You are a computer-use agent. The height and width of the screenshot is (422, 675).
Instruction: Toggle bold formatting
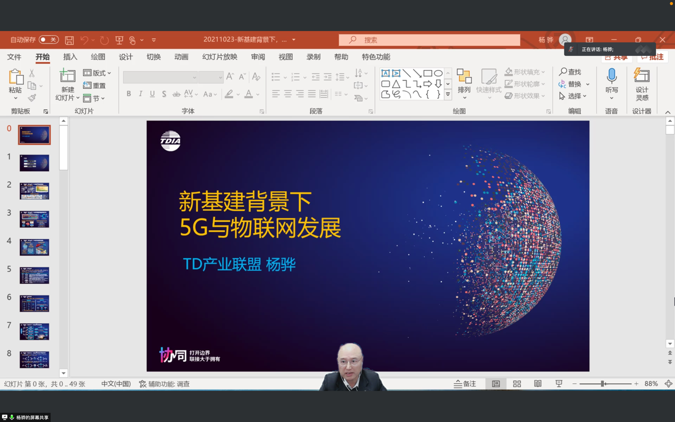click(x=128, y=94)
